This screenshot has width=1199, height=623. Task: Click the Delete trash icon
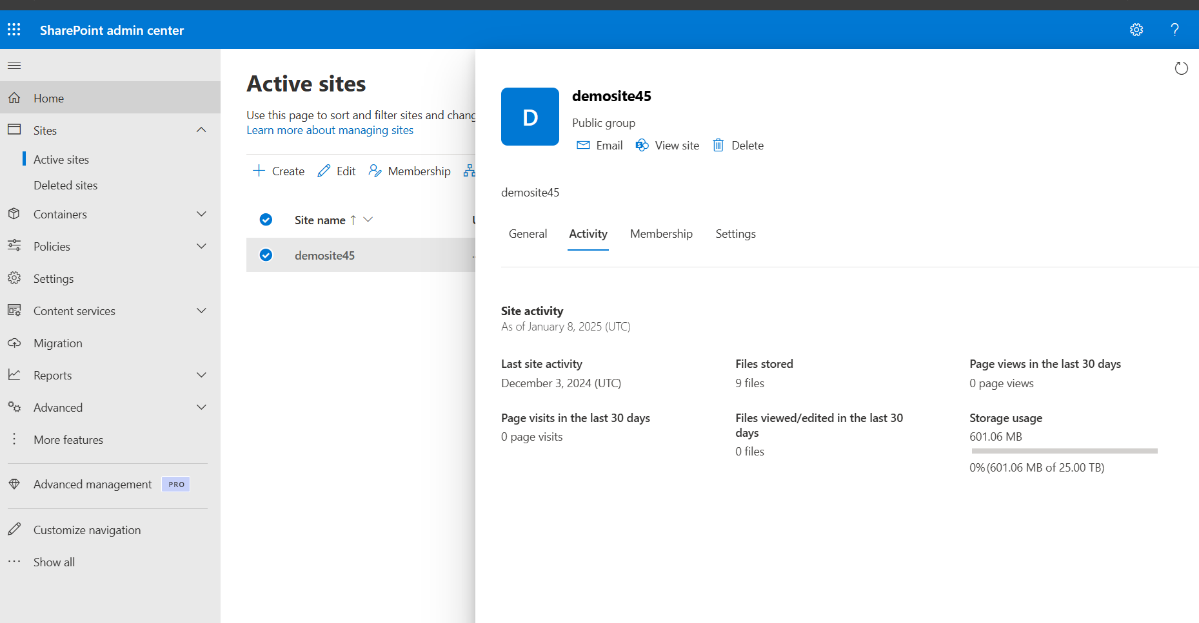[x=718, y=145]
